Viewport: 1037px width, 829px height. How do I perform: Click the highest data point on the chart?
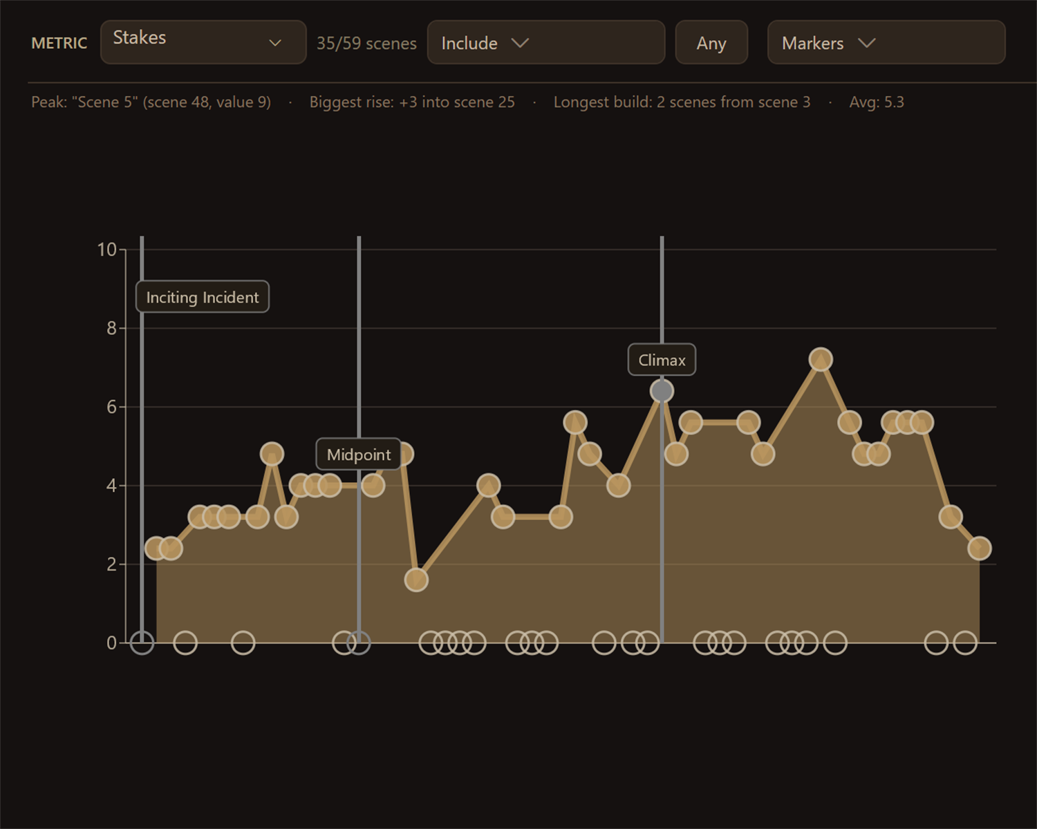821,359
